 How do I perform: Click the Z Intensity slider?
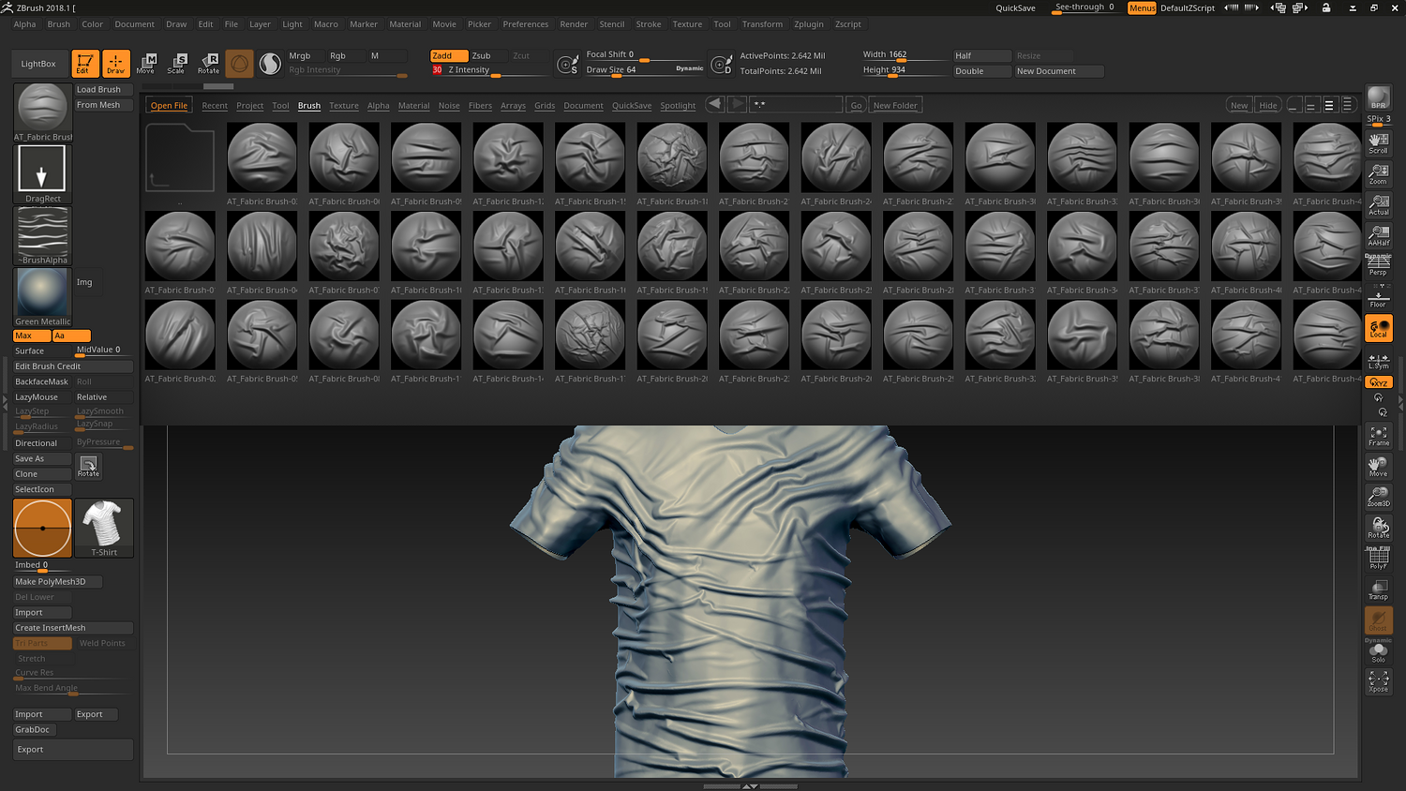pos(488,70)
